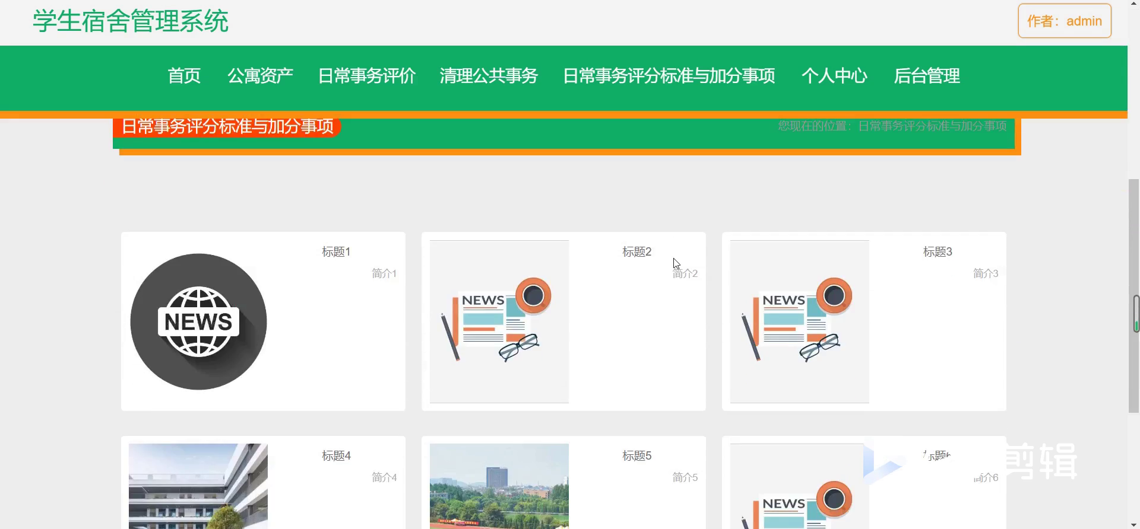This screenshot has height=529, width=1140.
Task: Click the newspaper image of 标题3 card
Action: coord(800,321)
